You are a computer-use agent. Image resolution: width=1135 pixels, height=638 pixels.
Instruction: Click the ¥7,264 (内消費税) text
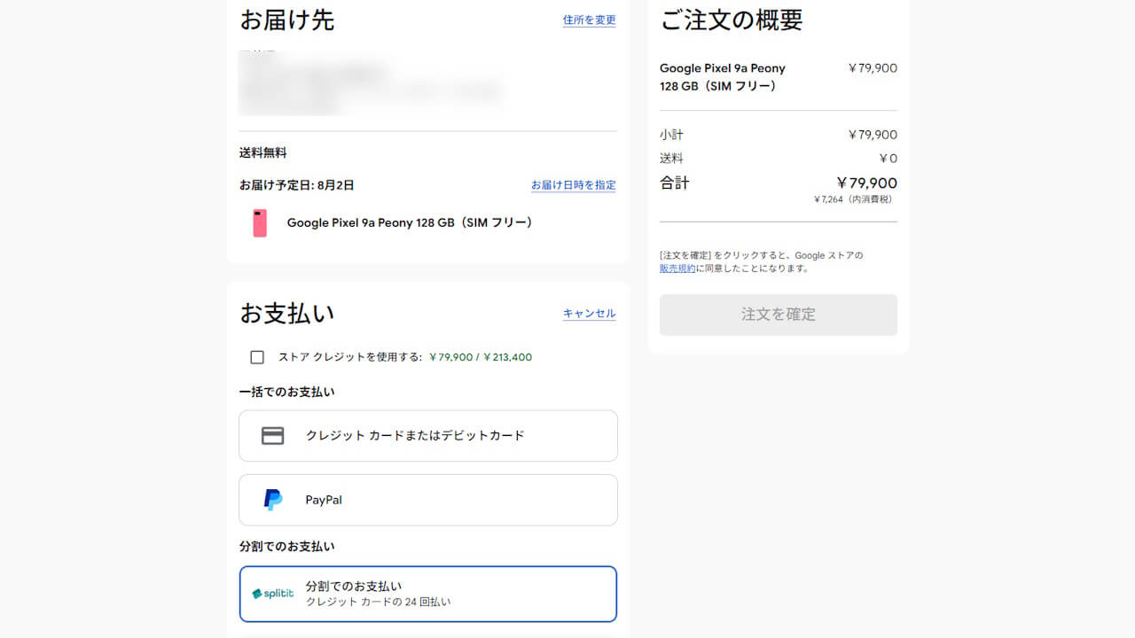[x=854, y=199]
